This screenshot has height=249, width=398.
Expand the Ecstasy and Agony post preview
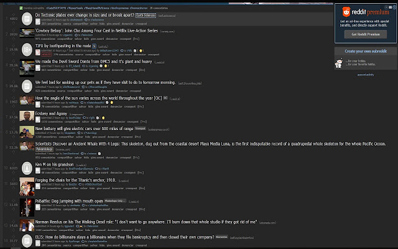click(38, 120)
